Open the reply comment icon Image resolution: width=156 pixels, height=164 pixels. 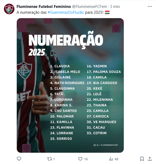point(19,159)
